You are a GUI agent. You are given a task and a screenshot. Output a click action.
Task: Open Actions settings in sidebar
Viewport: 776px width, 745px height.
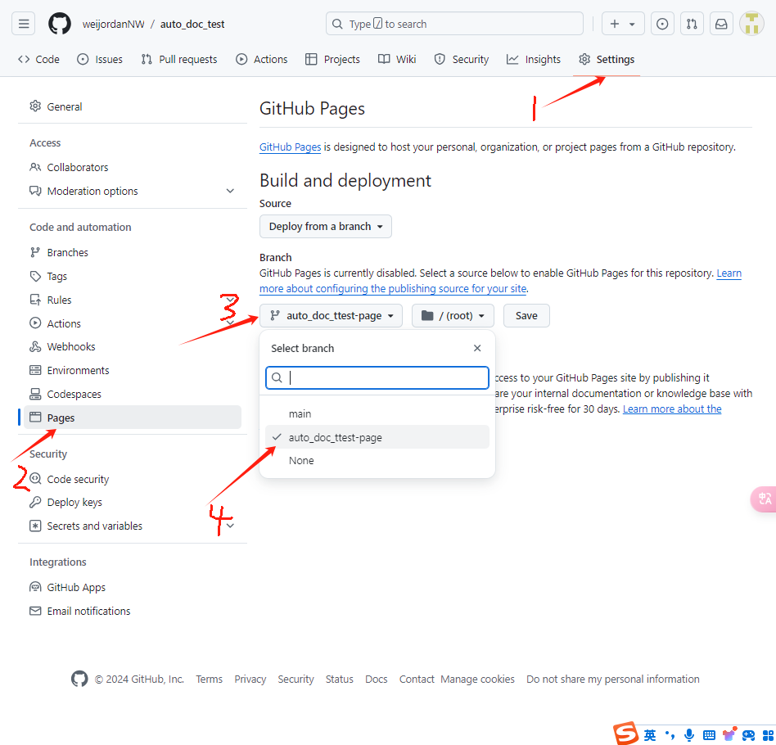(132, 323)
